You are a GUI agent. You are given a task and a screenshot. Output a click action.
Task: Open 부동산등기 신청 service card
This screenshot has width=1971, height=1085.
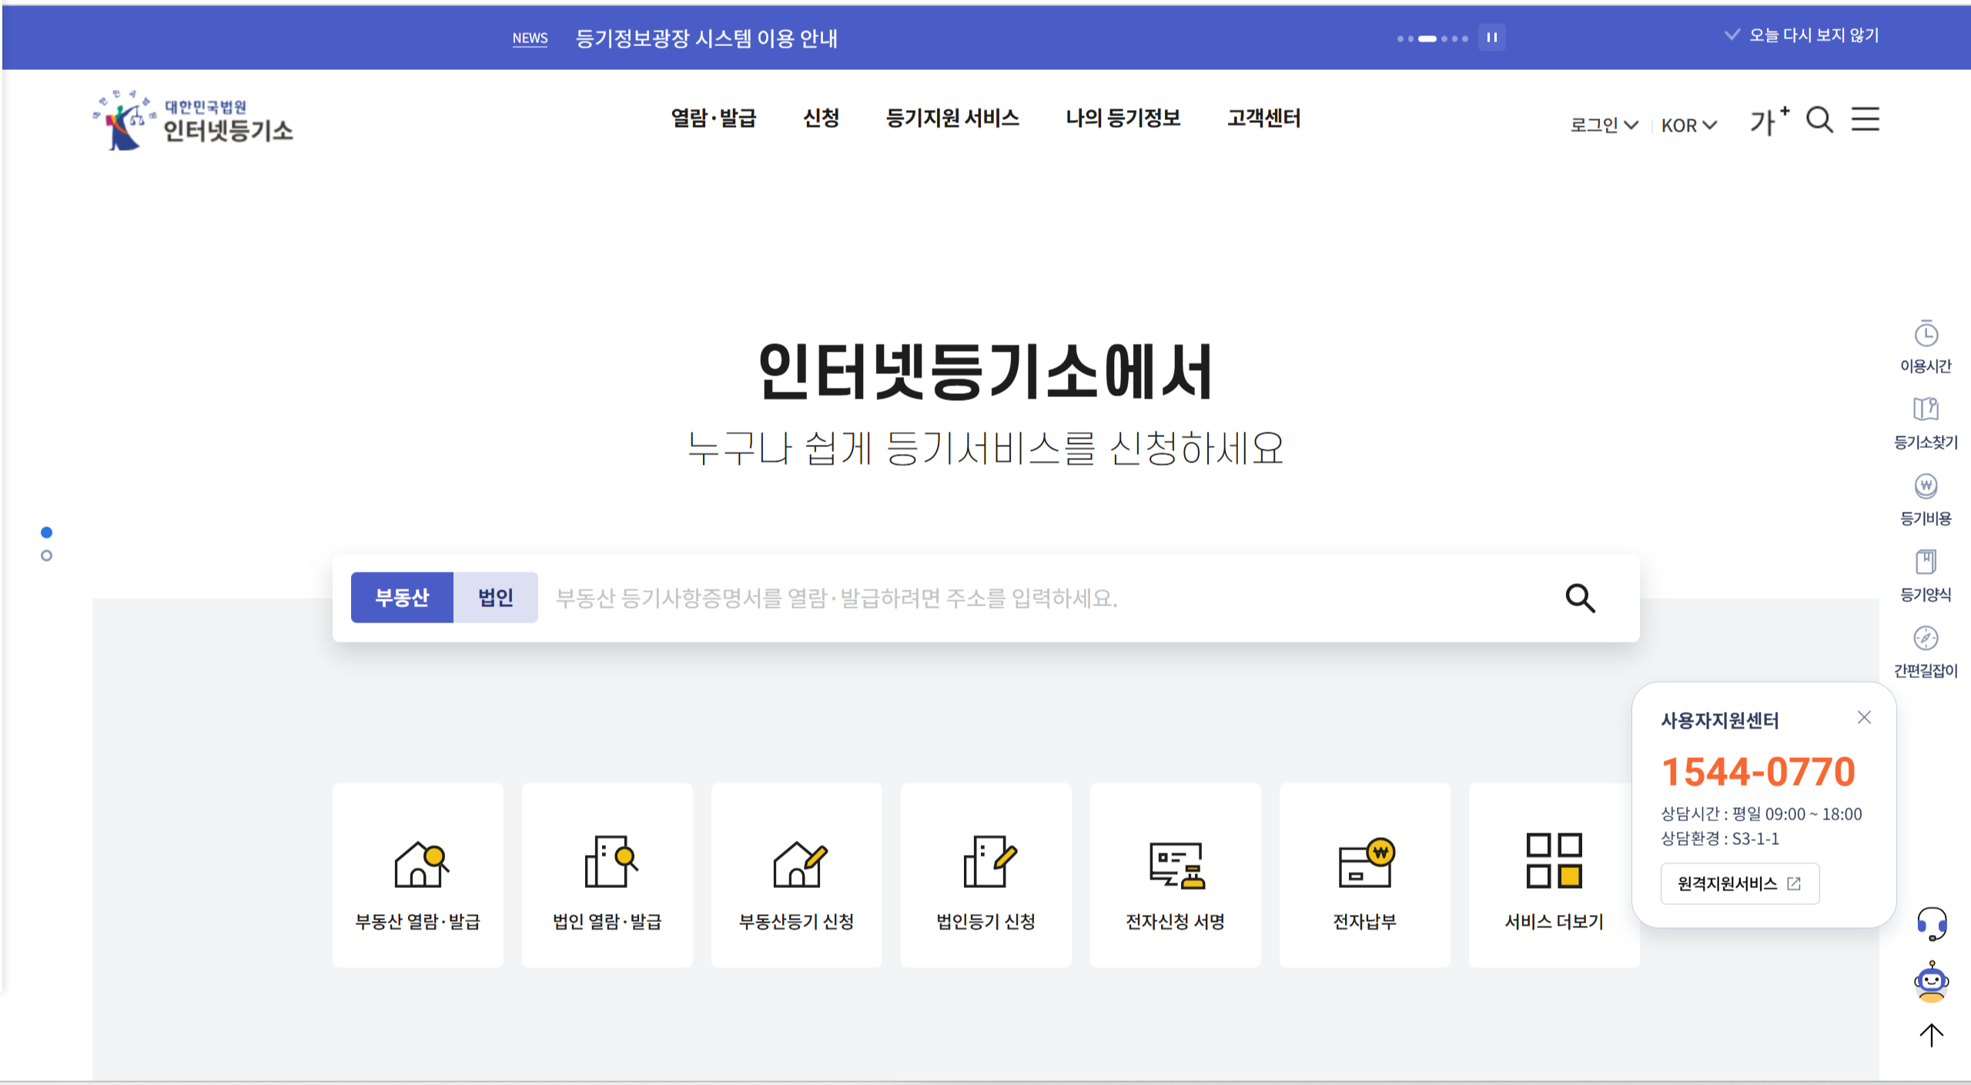point(797,875)
